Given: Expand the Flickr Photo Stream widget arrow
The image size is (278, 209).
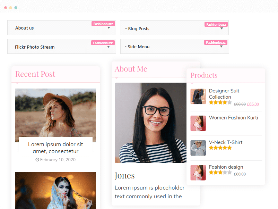Looking at the screenshot, I should coord(108,47).
